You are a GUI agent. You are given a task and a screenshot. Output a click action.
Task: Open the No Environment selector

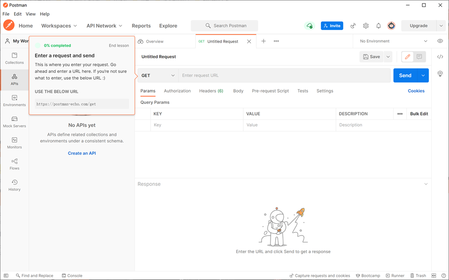(393, 41)
